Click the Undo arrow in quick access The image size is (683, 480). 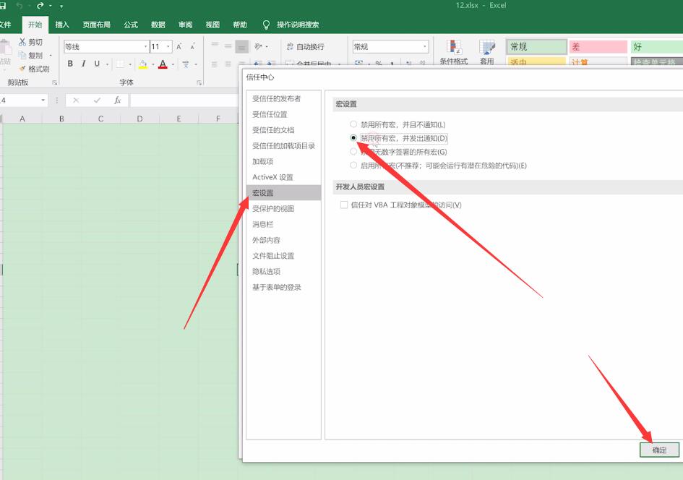(x=19, y=6)
